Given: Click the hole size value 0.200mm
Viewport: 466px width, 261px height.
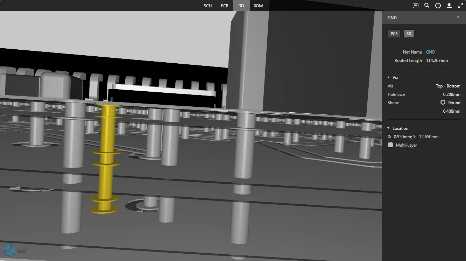Looking at the screenshot, I should [x=452, y=94].
